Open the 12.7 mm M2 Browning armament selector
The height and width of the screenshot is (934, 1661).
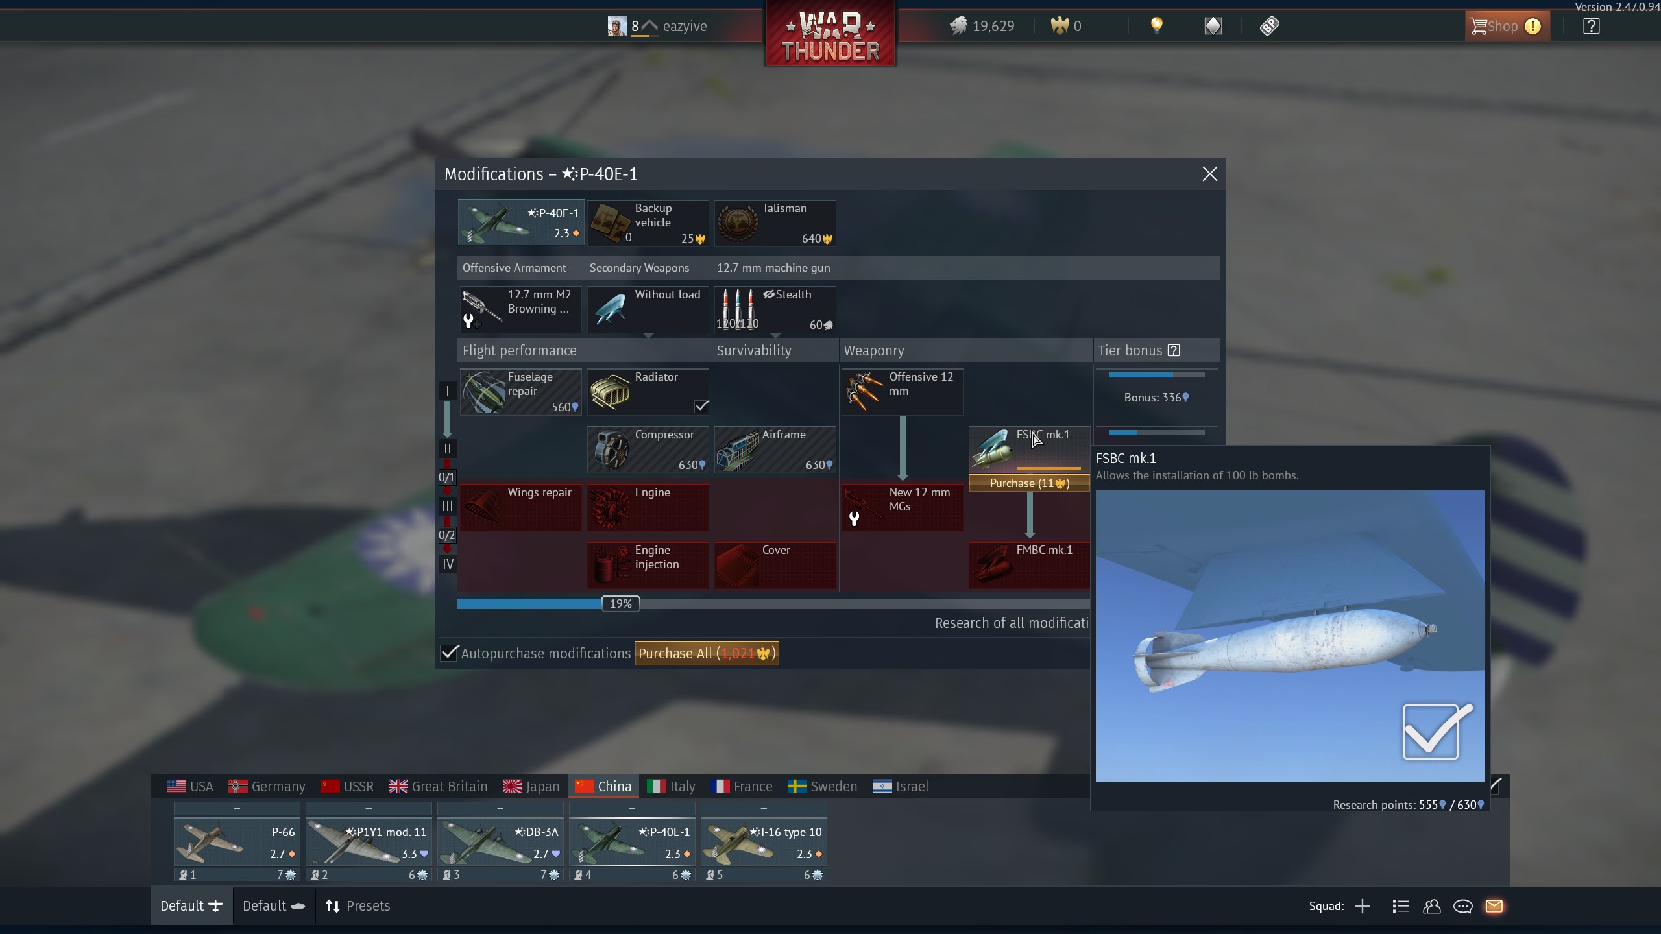tap(521, 309)
